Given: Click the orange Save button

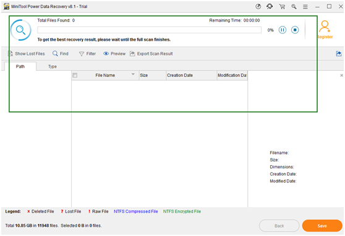Looking at the screenshot, I should [x=322, y=226].
